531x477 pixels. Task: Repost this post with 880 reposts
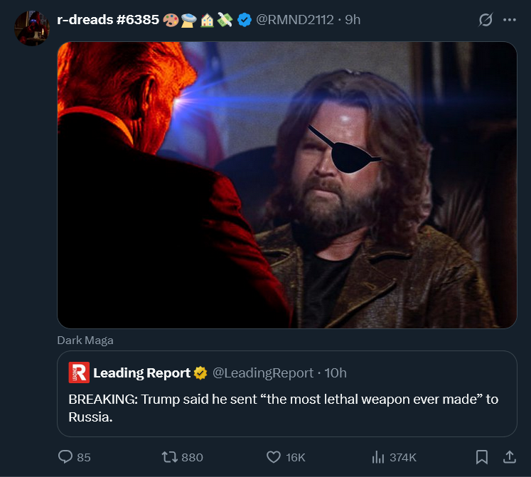click(171, 457)
